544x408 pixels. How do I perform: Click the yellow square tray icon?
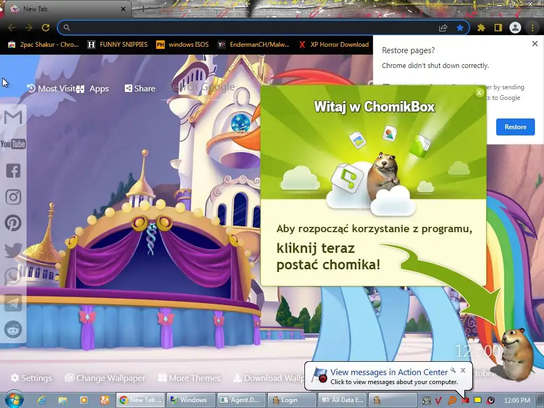tap(478, 400)
